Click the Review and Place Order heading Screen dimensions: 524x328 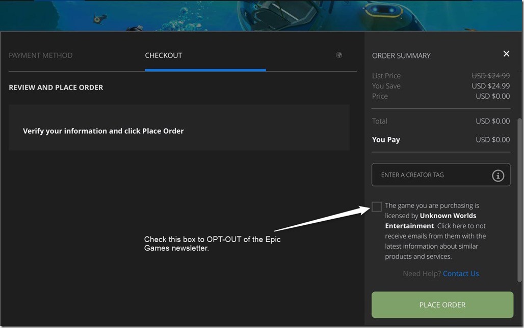pyautogui.click(x=56, y=87)
